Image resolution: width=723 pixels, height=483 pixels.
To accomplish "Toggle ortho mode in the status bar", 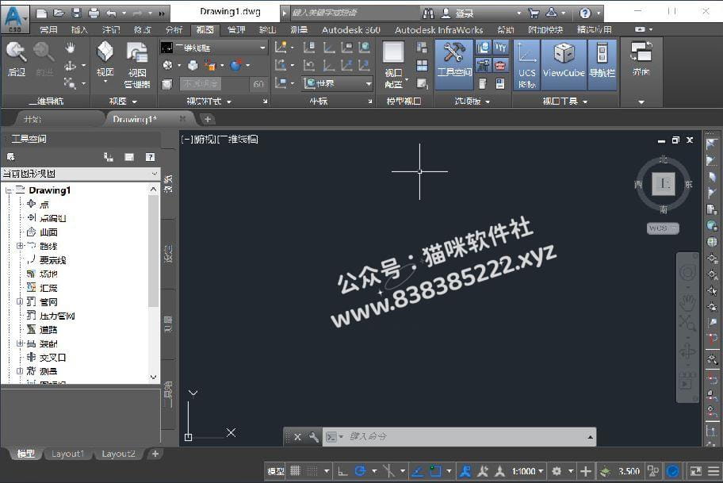I will 342,471.
